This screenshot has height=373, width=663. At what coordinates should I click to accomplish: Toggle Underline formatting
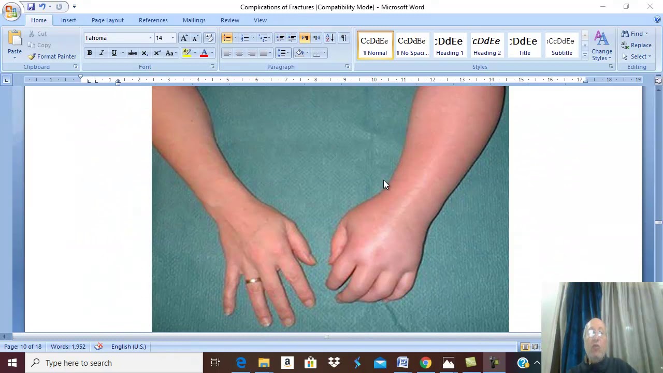tap(114, 53)
